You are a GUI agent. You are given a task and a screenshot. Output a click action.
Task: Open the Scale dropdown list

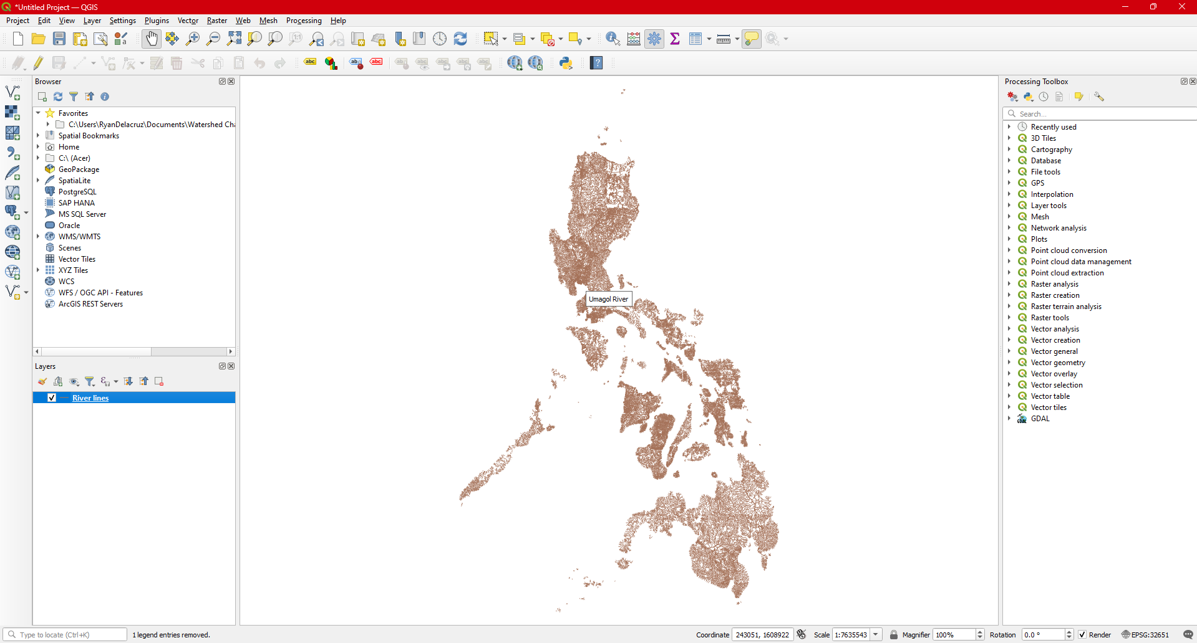point(876,635)
